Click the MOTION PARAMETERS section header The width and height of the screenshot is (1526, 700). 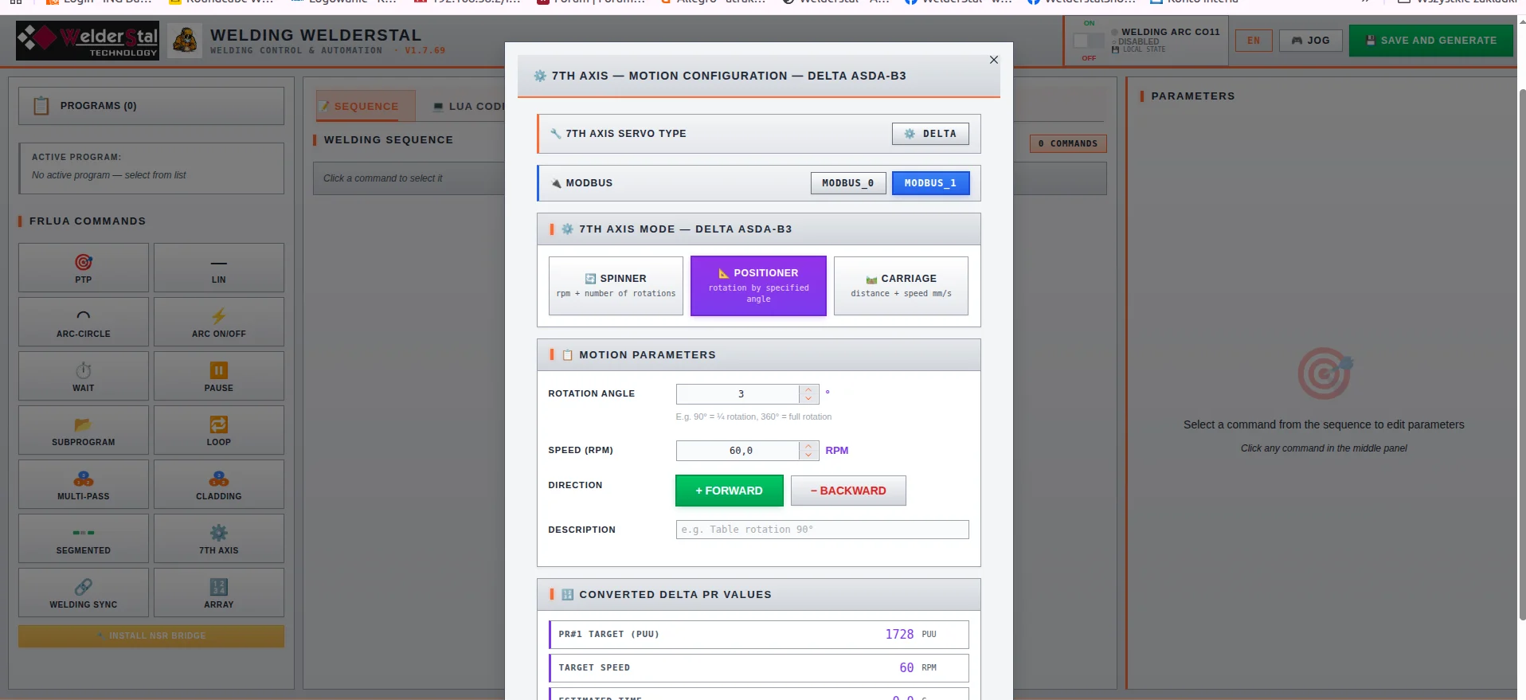pos(759,355)
